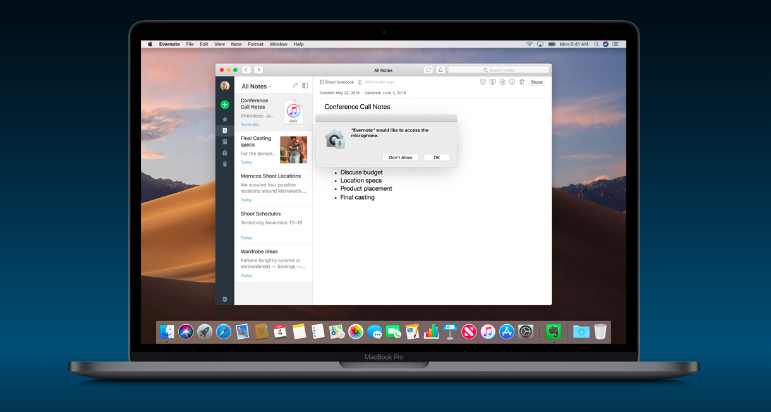
Task: Create a new note with green plus
Action: [x=224, y=105]
